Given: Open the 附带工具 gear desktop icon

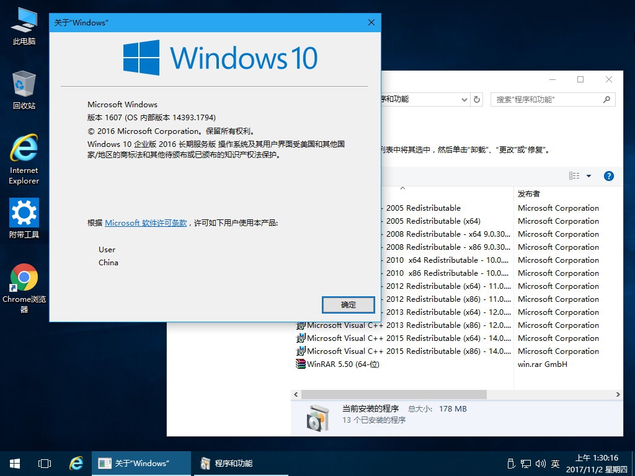Looking at the screenshot, I should 24,218.
